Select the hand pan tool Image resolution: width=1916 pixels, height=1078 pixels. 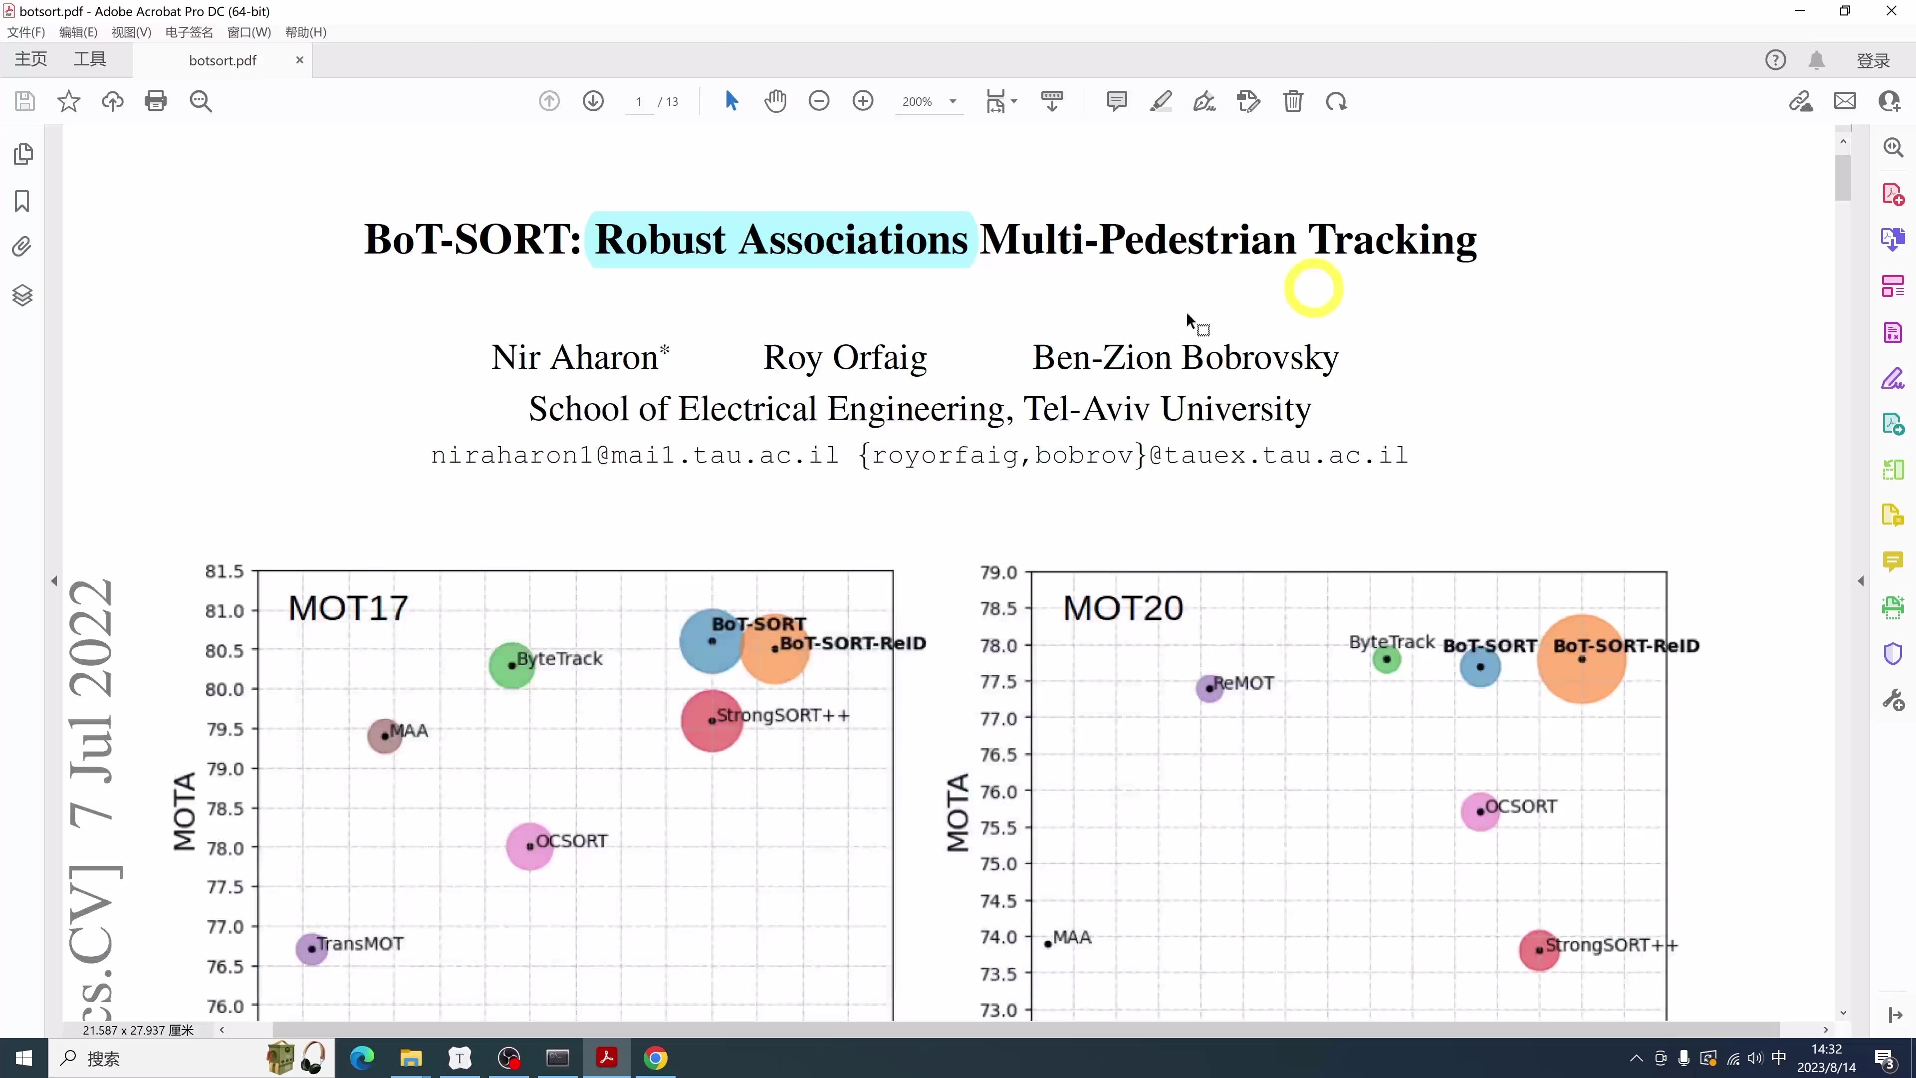(775, 101)
